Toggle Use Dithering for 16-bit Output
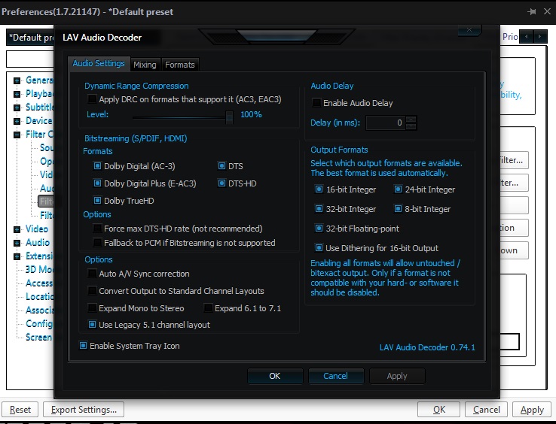556x424 pixels. pos(319,248)
